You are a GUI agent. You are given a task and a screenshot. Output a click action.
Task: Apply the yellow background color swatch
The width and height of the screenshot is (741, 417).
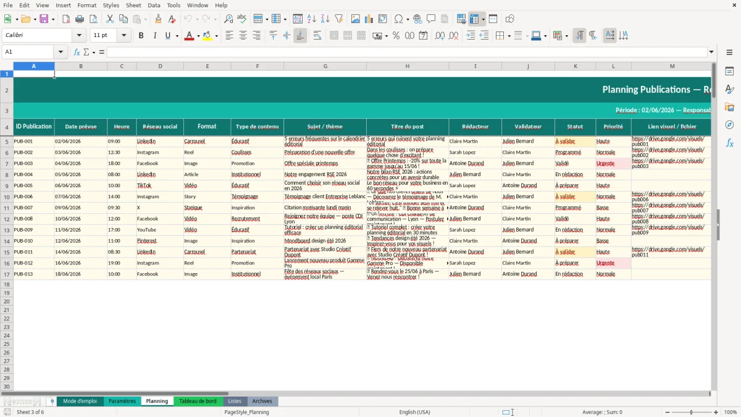point(207,36)
